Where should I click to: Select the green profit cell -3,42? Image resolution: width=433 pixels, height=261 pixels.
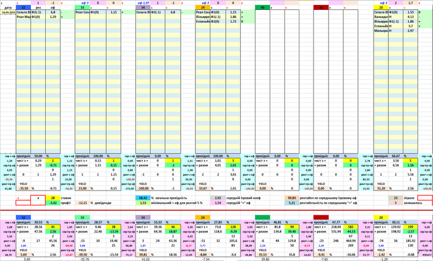coord(53,203)
